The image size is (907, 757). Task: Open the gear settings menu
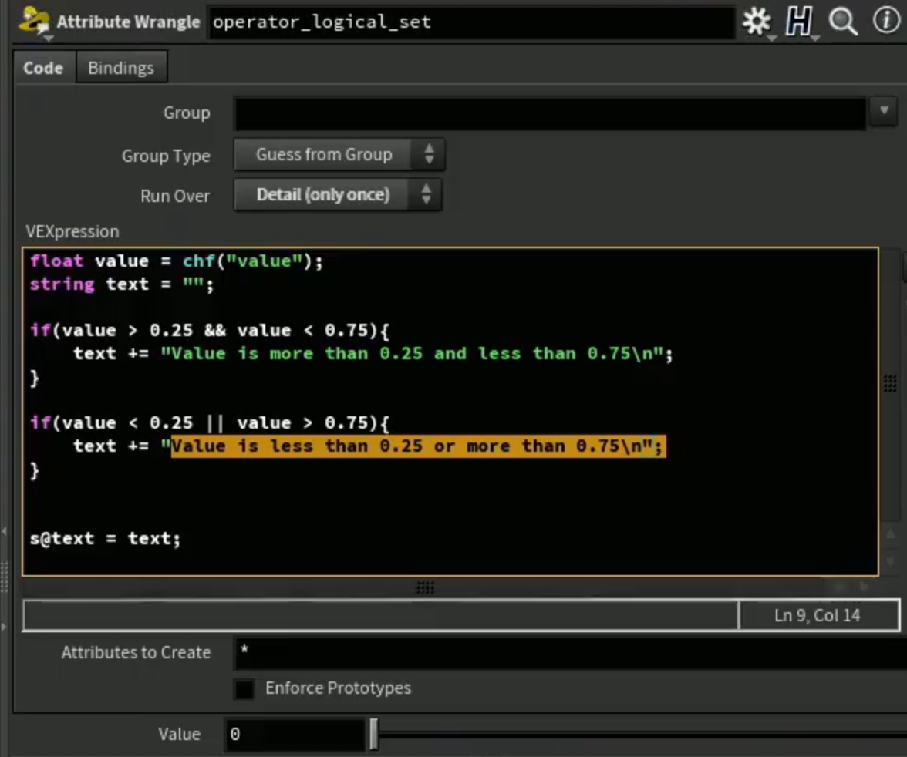click(x=757, y=22)
